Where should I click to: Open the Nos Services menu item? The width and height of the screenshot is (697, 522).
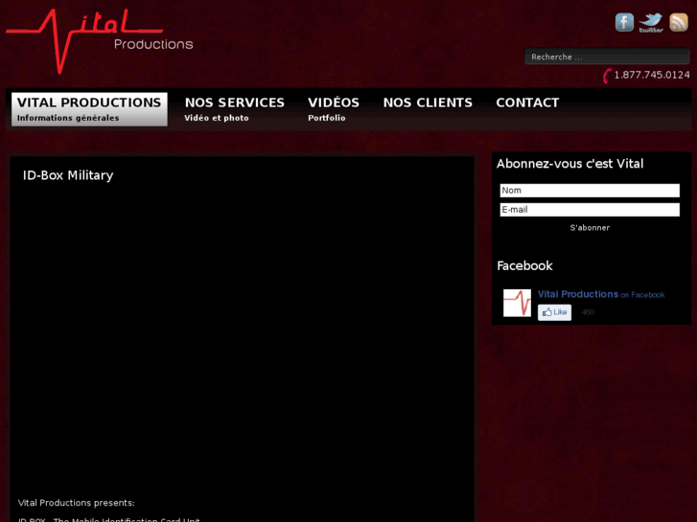(235, 109)
